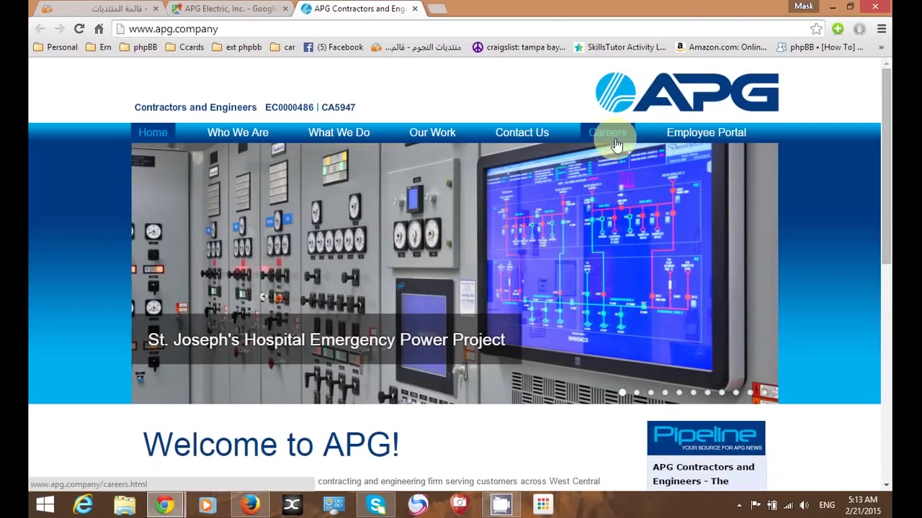Open the Action Center flag tray icon
This screenshot has width=922, height=518.
coord(756,506)
